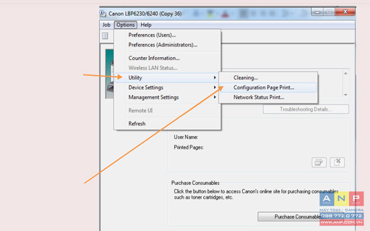Click the cancel job icon button
Screen dimensions: 370x231
337,163
